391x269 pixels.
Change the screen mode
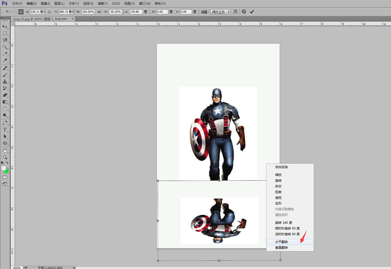[5, 184]
